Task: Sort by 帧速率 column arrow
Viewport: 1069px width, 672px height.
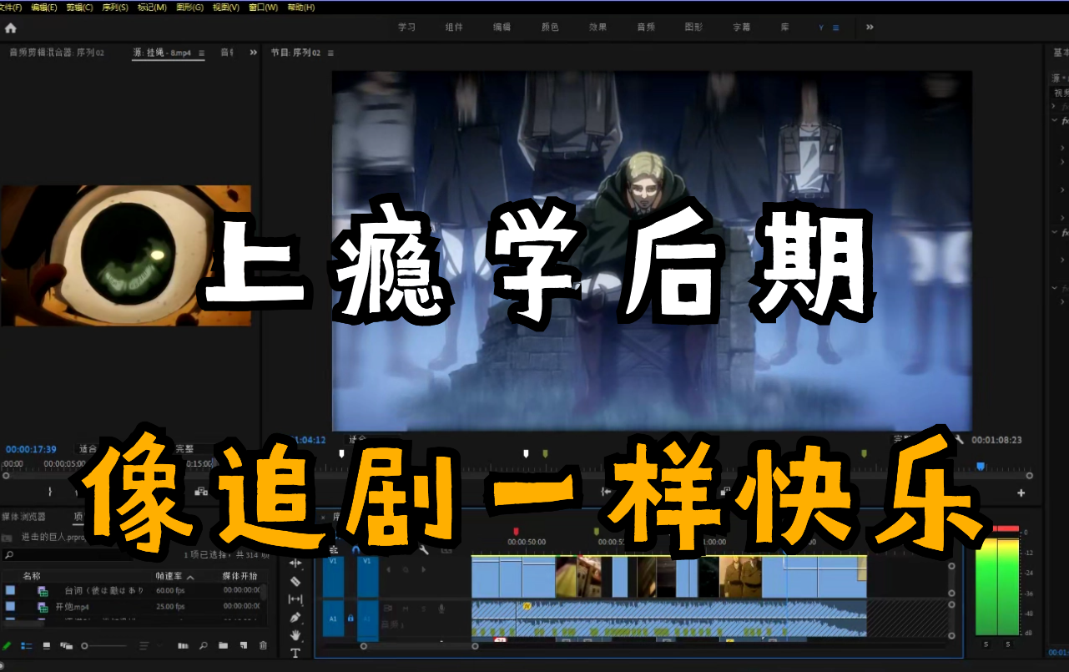Action: [x=189, y=577]
